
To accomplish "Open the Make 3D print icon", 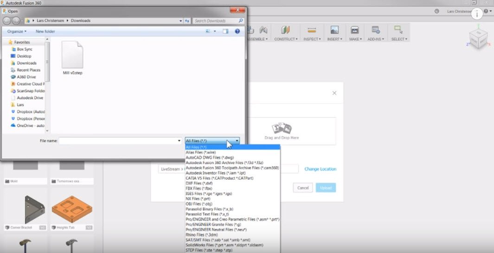I will click(355, 30).
